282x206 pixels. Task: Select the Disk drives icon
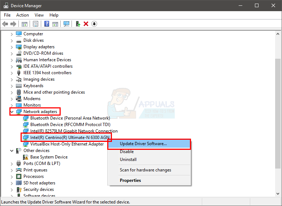point(19,41)
